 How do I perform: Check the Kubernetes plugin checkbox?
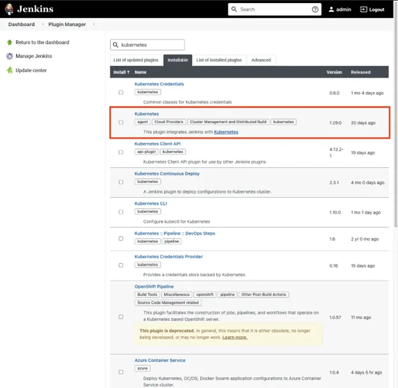point(121,123)
